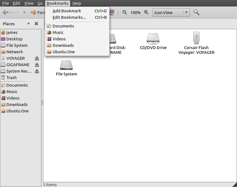The height and width of the screenshot is (187, 237).
Task: Choose Add Bookmark from the menu
Action: click(x=67, y=11)
